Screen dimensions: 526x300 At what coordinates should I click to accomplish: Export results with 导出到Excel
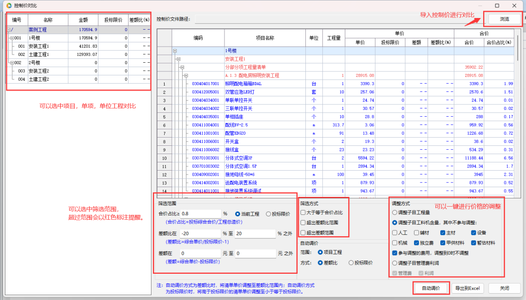click(x=468, y=288)
